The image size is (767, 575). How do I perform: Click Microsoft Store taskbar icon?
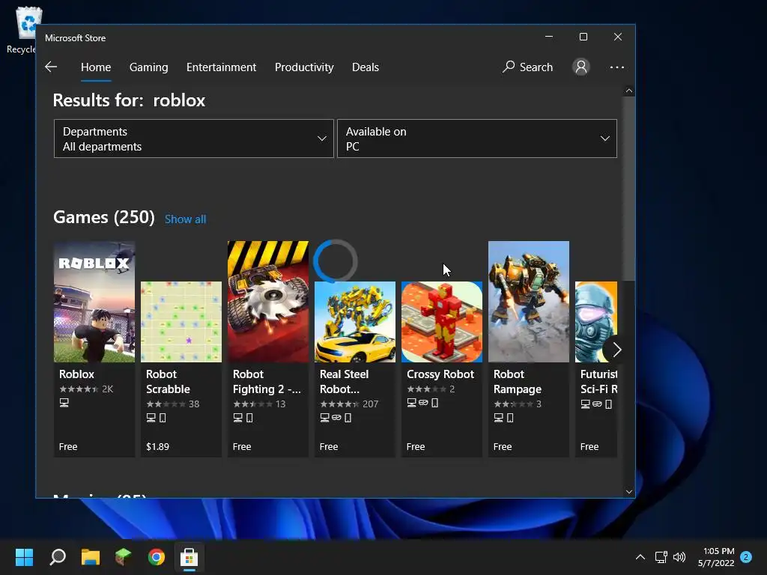pos(189,557)
